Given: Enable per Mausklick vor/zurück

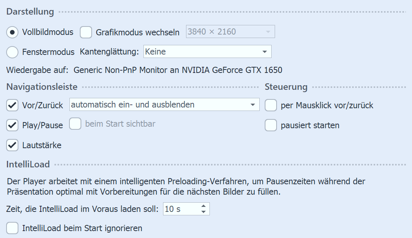Looking at the screenshot, I should [x=271, y=105].
